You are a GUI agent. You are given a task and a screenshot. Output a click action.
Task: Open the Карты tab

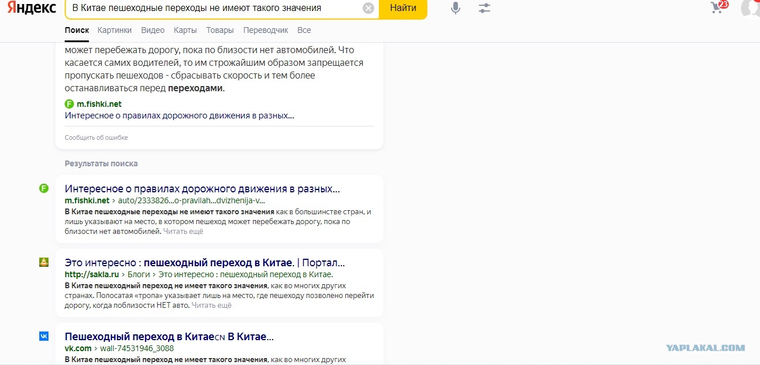coord(185,30)
